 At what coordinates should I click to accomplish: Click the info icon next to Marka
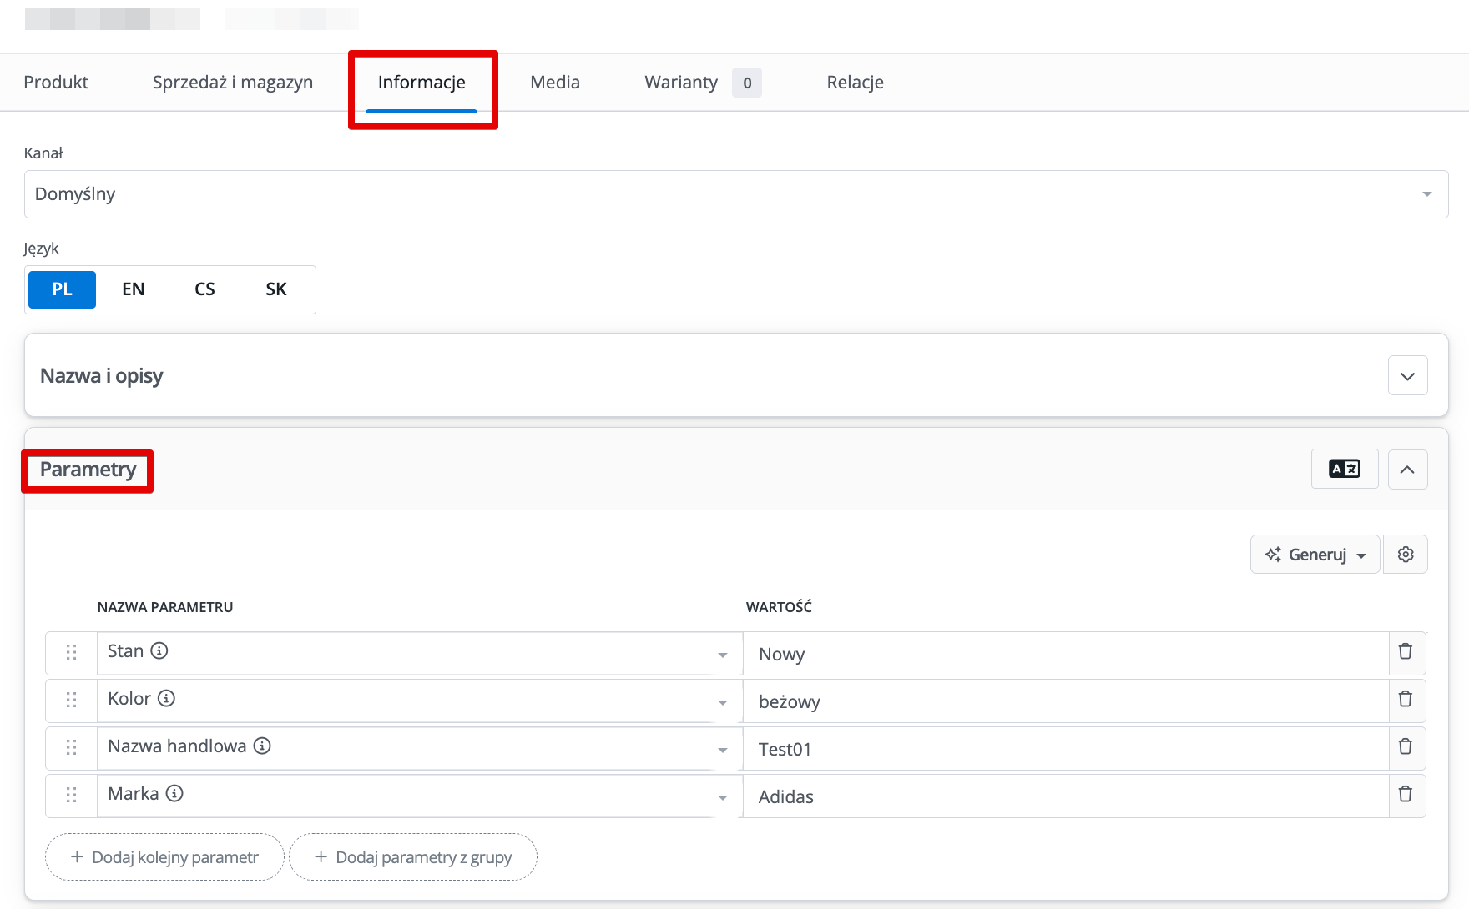pos(174,794)
